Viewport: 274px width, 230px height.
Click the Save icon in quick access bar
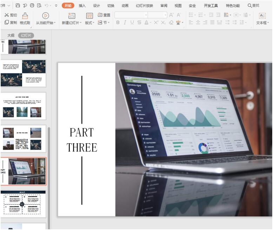18,5
